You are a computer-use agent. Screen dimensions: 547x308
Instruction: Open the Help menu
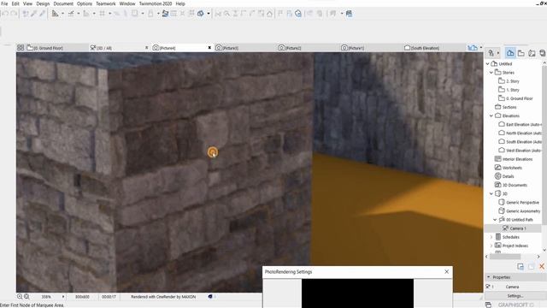(180, 3)
